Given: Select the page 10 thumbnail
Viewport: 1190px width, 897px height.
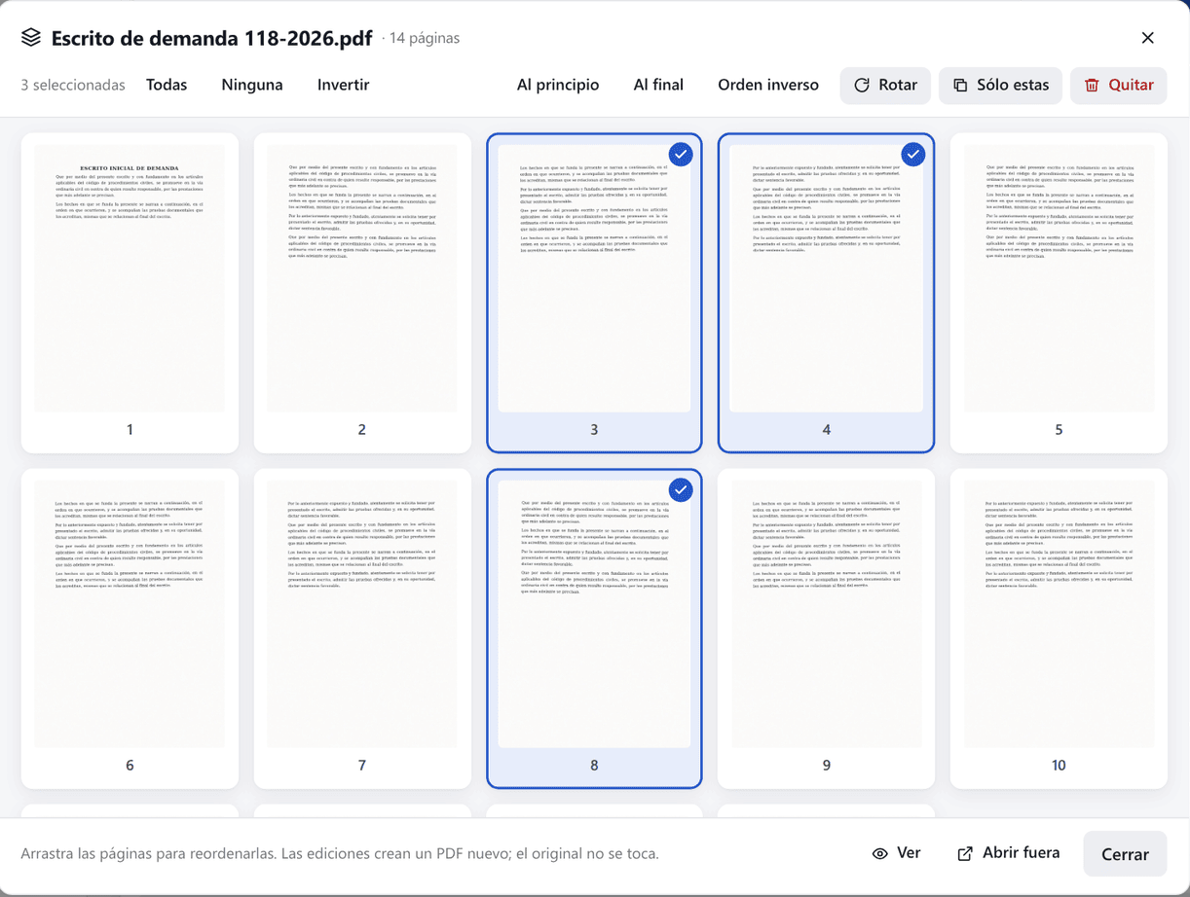Looking at the screenshot, I should 1059,628.
